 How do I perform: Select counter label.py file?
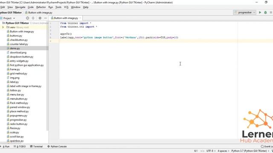click(x=19, y=44)
